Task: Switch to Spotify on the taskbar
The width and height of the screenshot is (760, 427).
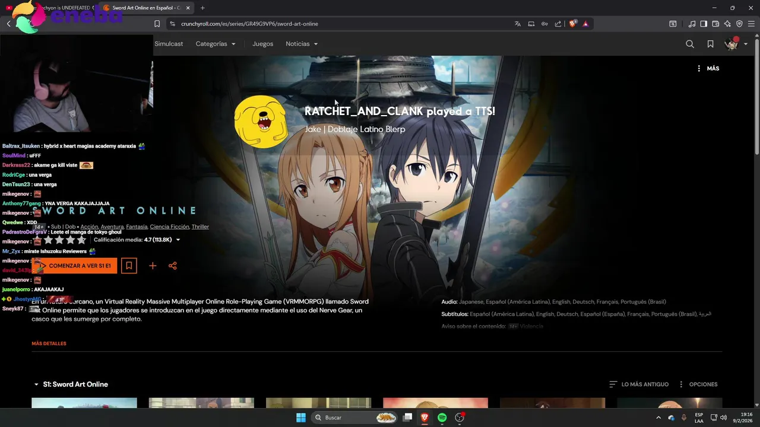Action: 442,418
